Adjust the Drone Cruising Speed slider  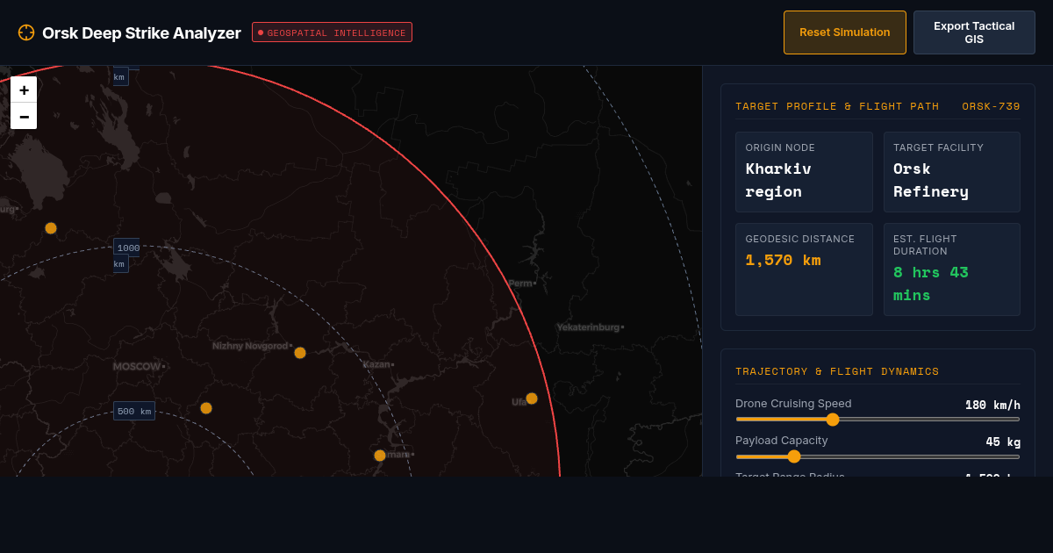coord(877,420)
